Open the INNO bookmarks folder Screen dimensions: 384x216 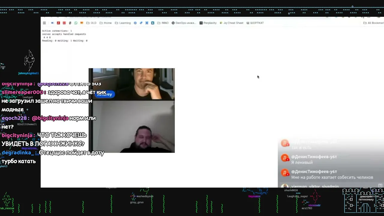(163, 23)
